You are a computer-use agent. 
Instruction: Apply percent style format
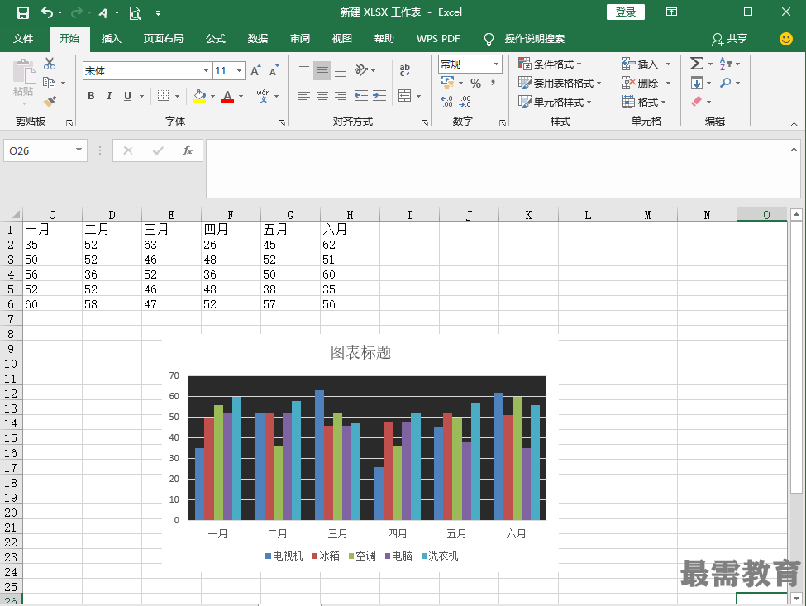(x=476, y=83)
